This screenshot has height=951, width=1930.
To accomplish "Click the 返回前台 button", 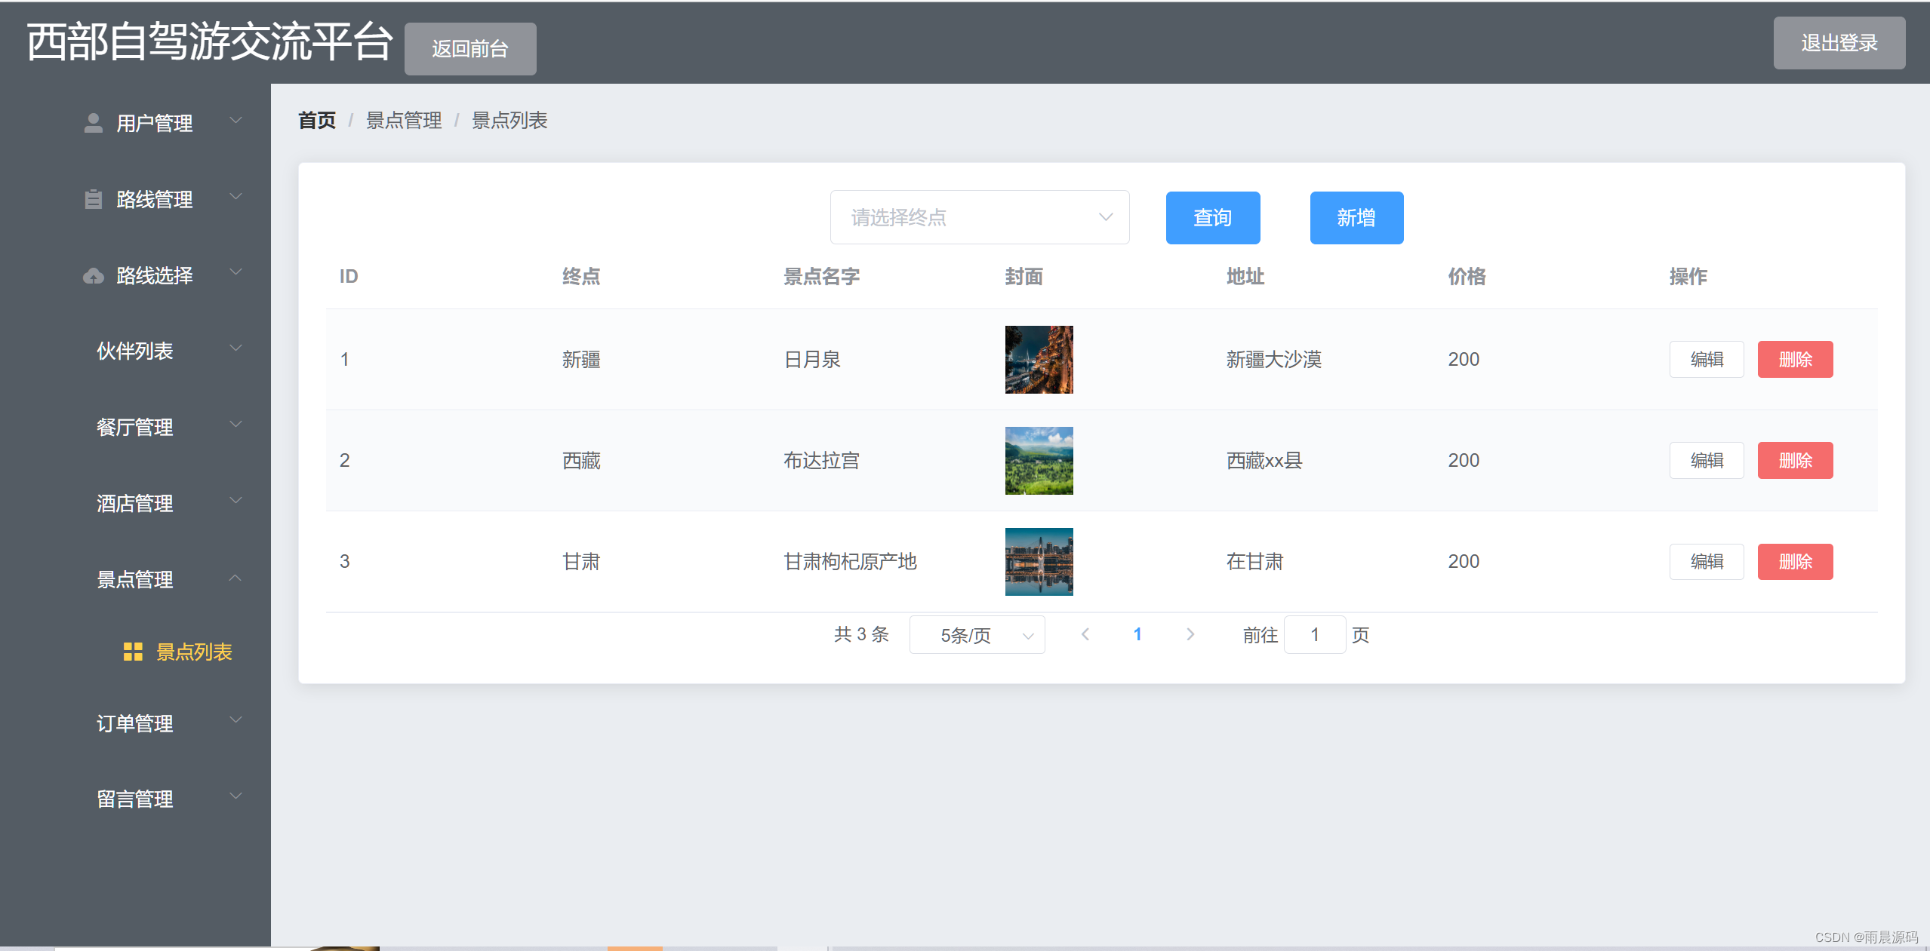I will [470, 49].
